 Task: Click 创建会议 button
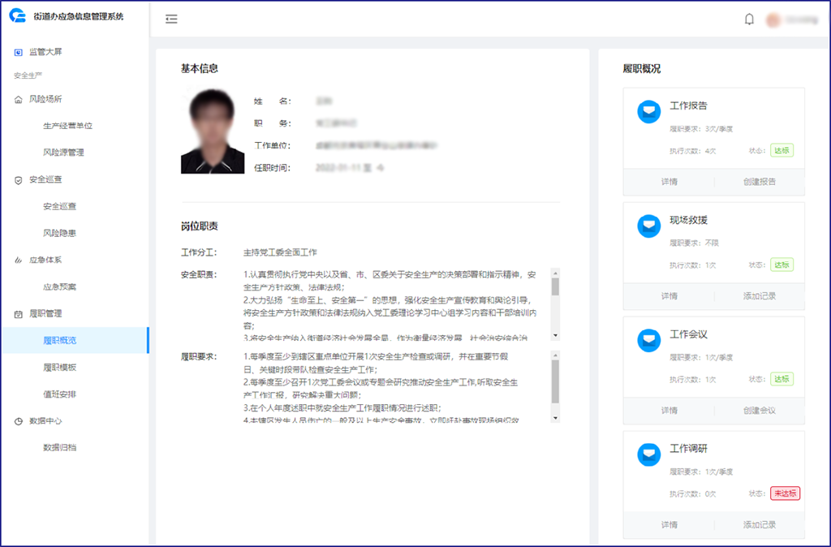(x=760, y=411)
